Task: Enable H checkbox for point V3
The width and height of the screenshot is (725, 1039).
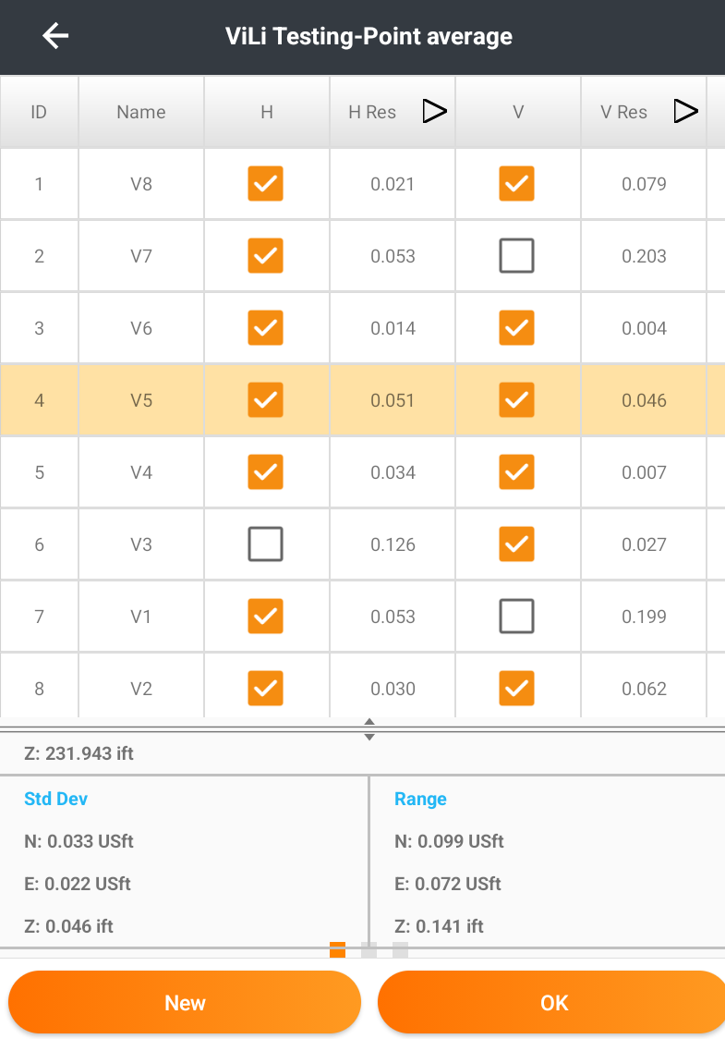Action: (x=265, y=544)
